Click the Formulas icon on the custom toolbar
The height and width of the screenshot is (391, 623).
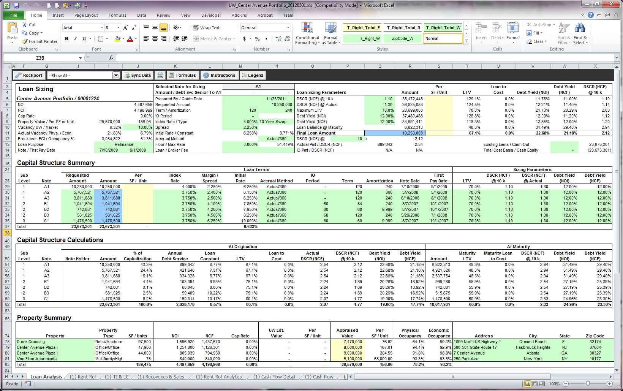click(183, 75)
